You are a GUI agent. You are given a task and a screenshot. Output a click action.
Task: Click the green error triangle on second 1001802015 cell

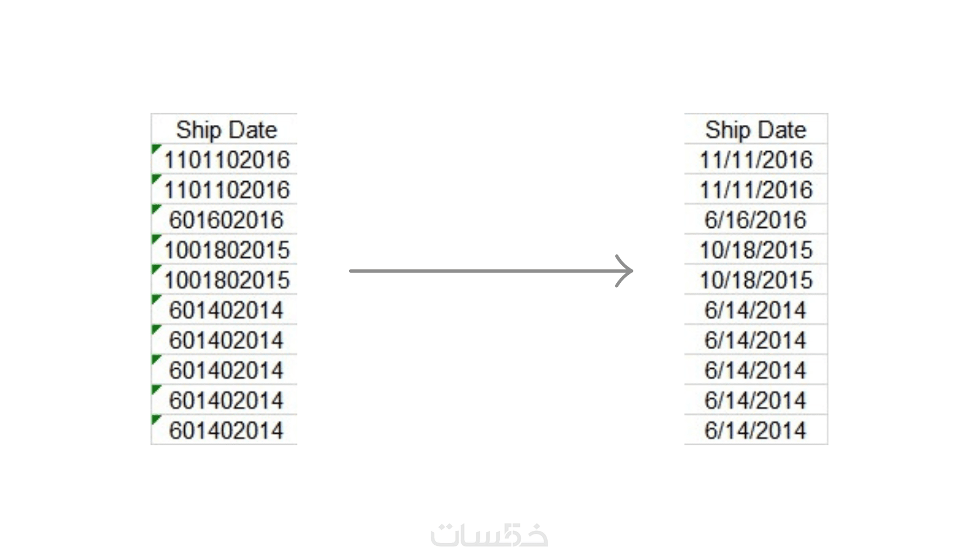[x=155, y=269]
